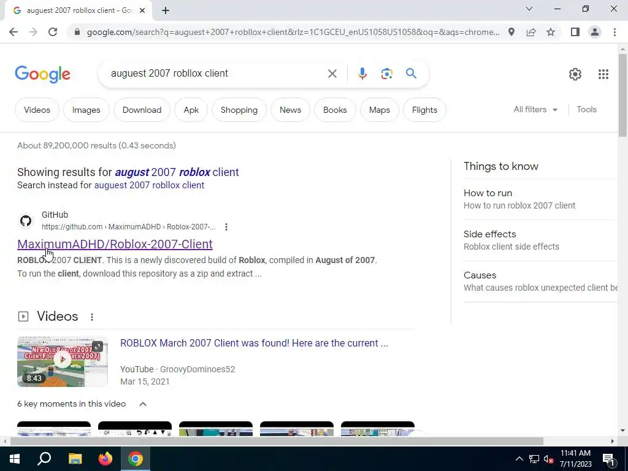Reload the page with the refresh icon
628x471 pixels.
point(53,32)
